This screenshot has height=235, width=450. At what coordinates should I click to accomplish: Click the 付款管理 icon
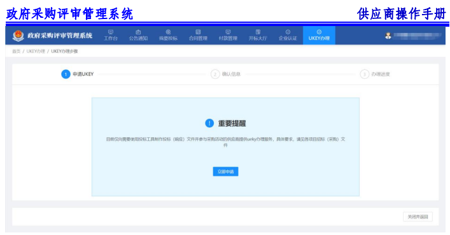click(228, 32)
